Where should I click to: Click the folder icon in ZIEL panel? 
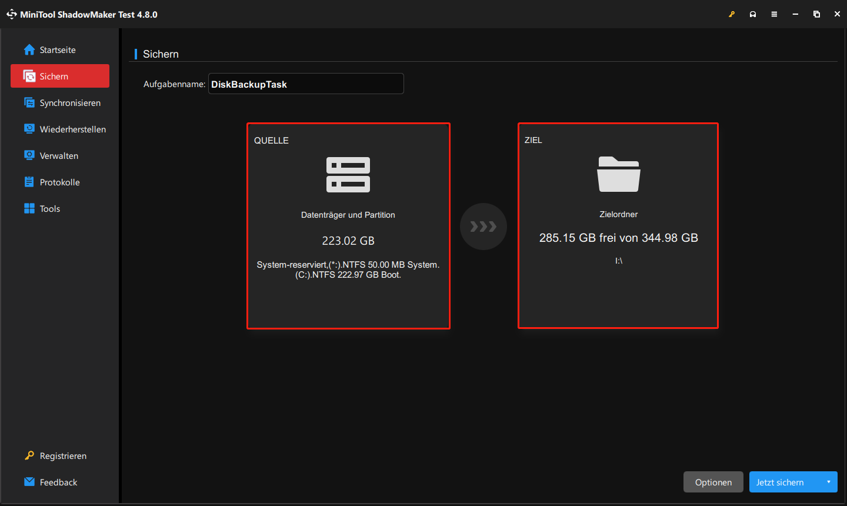(618, 174)
